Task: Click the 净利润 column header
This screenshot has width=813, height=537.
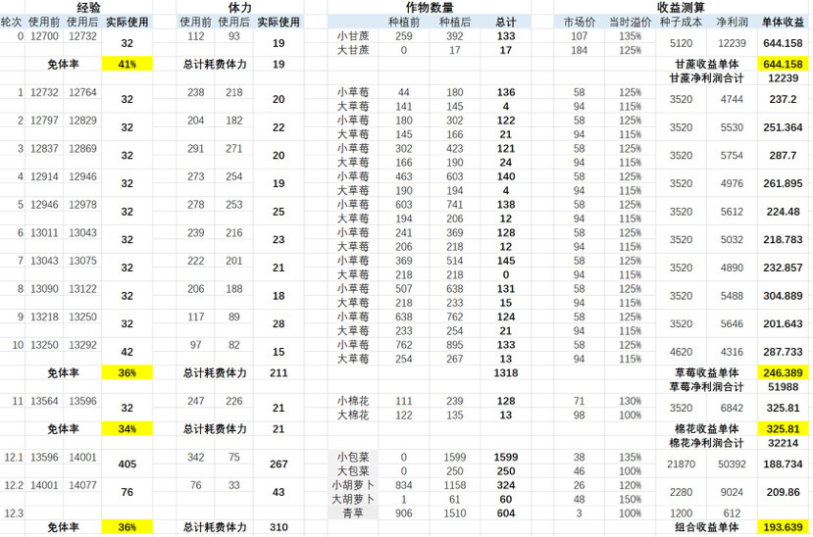Action: pos(732,23)
